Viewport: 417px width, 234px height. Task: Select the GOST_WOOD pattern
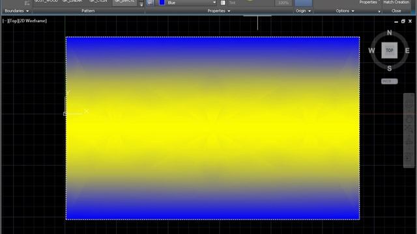click(46, 1)
